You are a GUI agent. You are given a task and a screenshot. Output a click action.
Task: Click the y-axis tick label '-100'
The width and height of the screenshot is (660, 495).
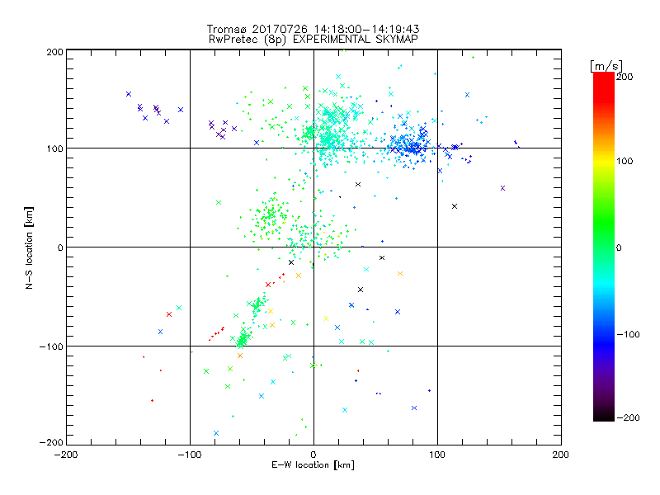point(51,346)
